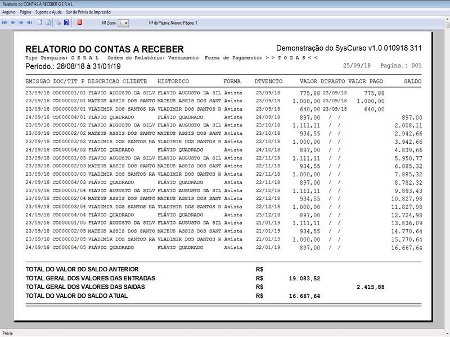Go to the previous page arrow
The width and height of the screenshot is (450, 337).
[x=13, y=22]
